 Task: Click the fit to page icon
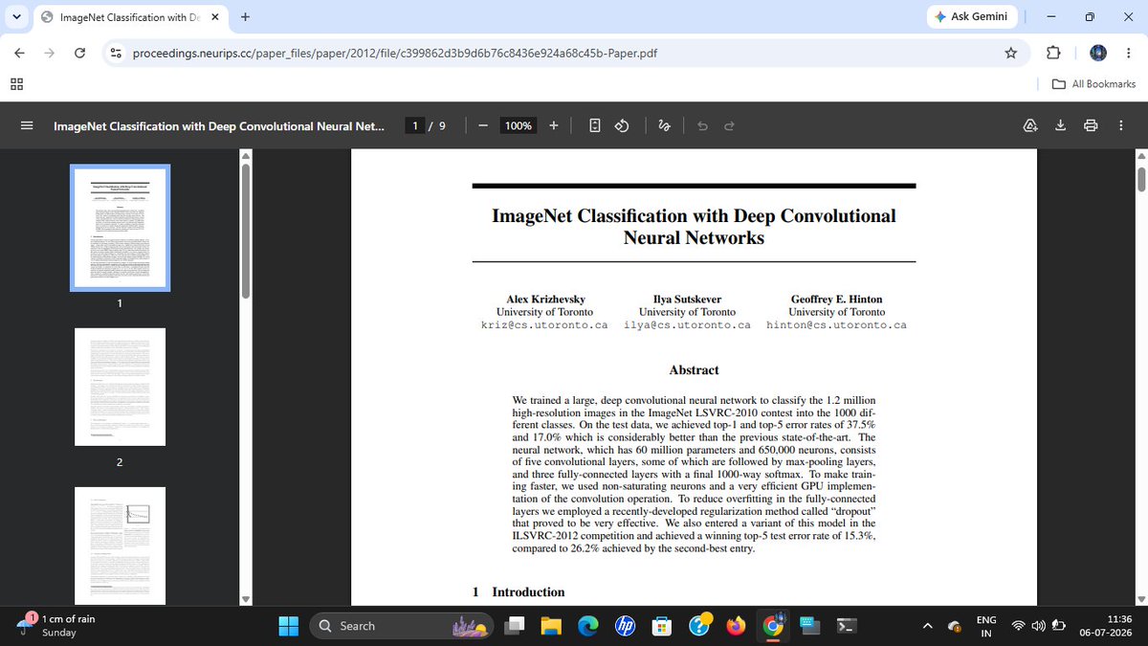pyautogui.click(x=595, y=125)
